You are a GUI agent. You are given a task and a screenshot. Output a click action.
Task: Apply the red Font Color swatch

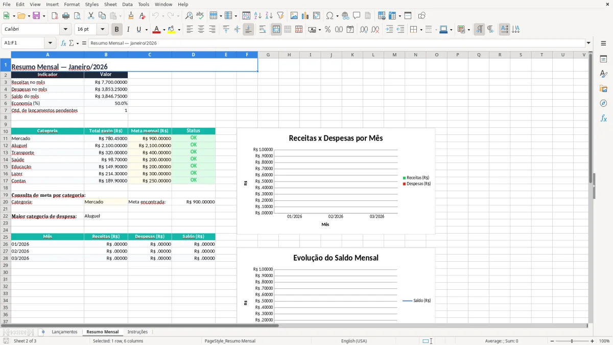156,30
